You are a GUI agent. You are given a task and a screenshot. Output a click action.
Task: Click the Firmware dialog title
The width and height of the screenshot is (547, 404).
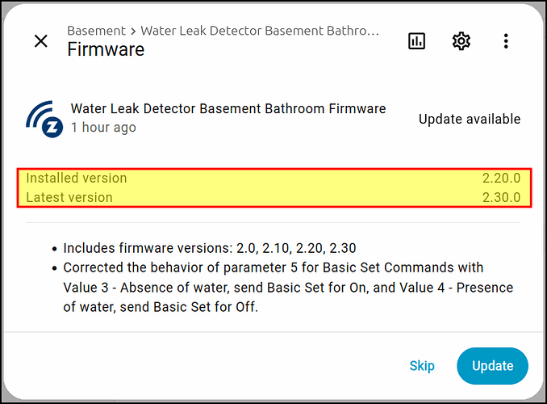pyautogui.click(x=106, y=49)
